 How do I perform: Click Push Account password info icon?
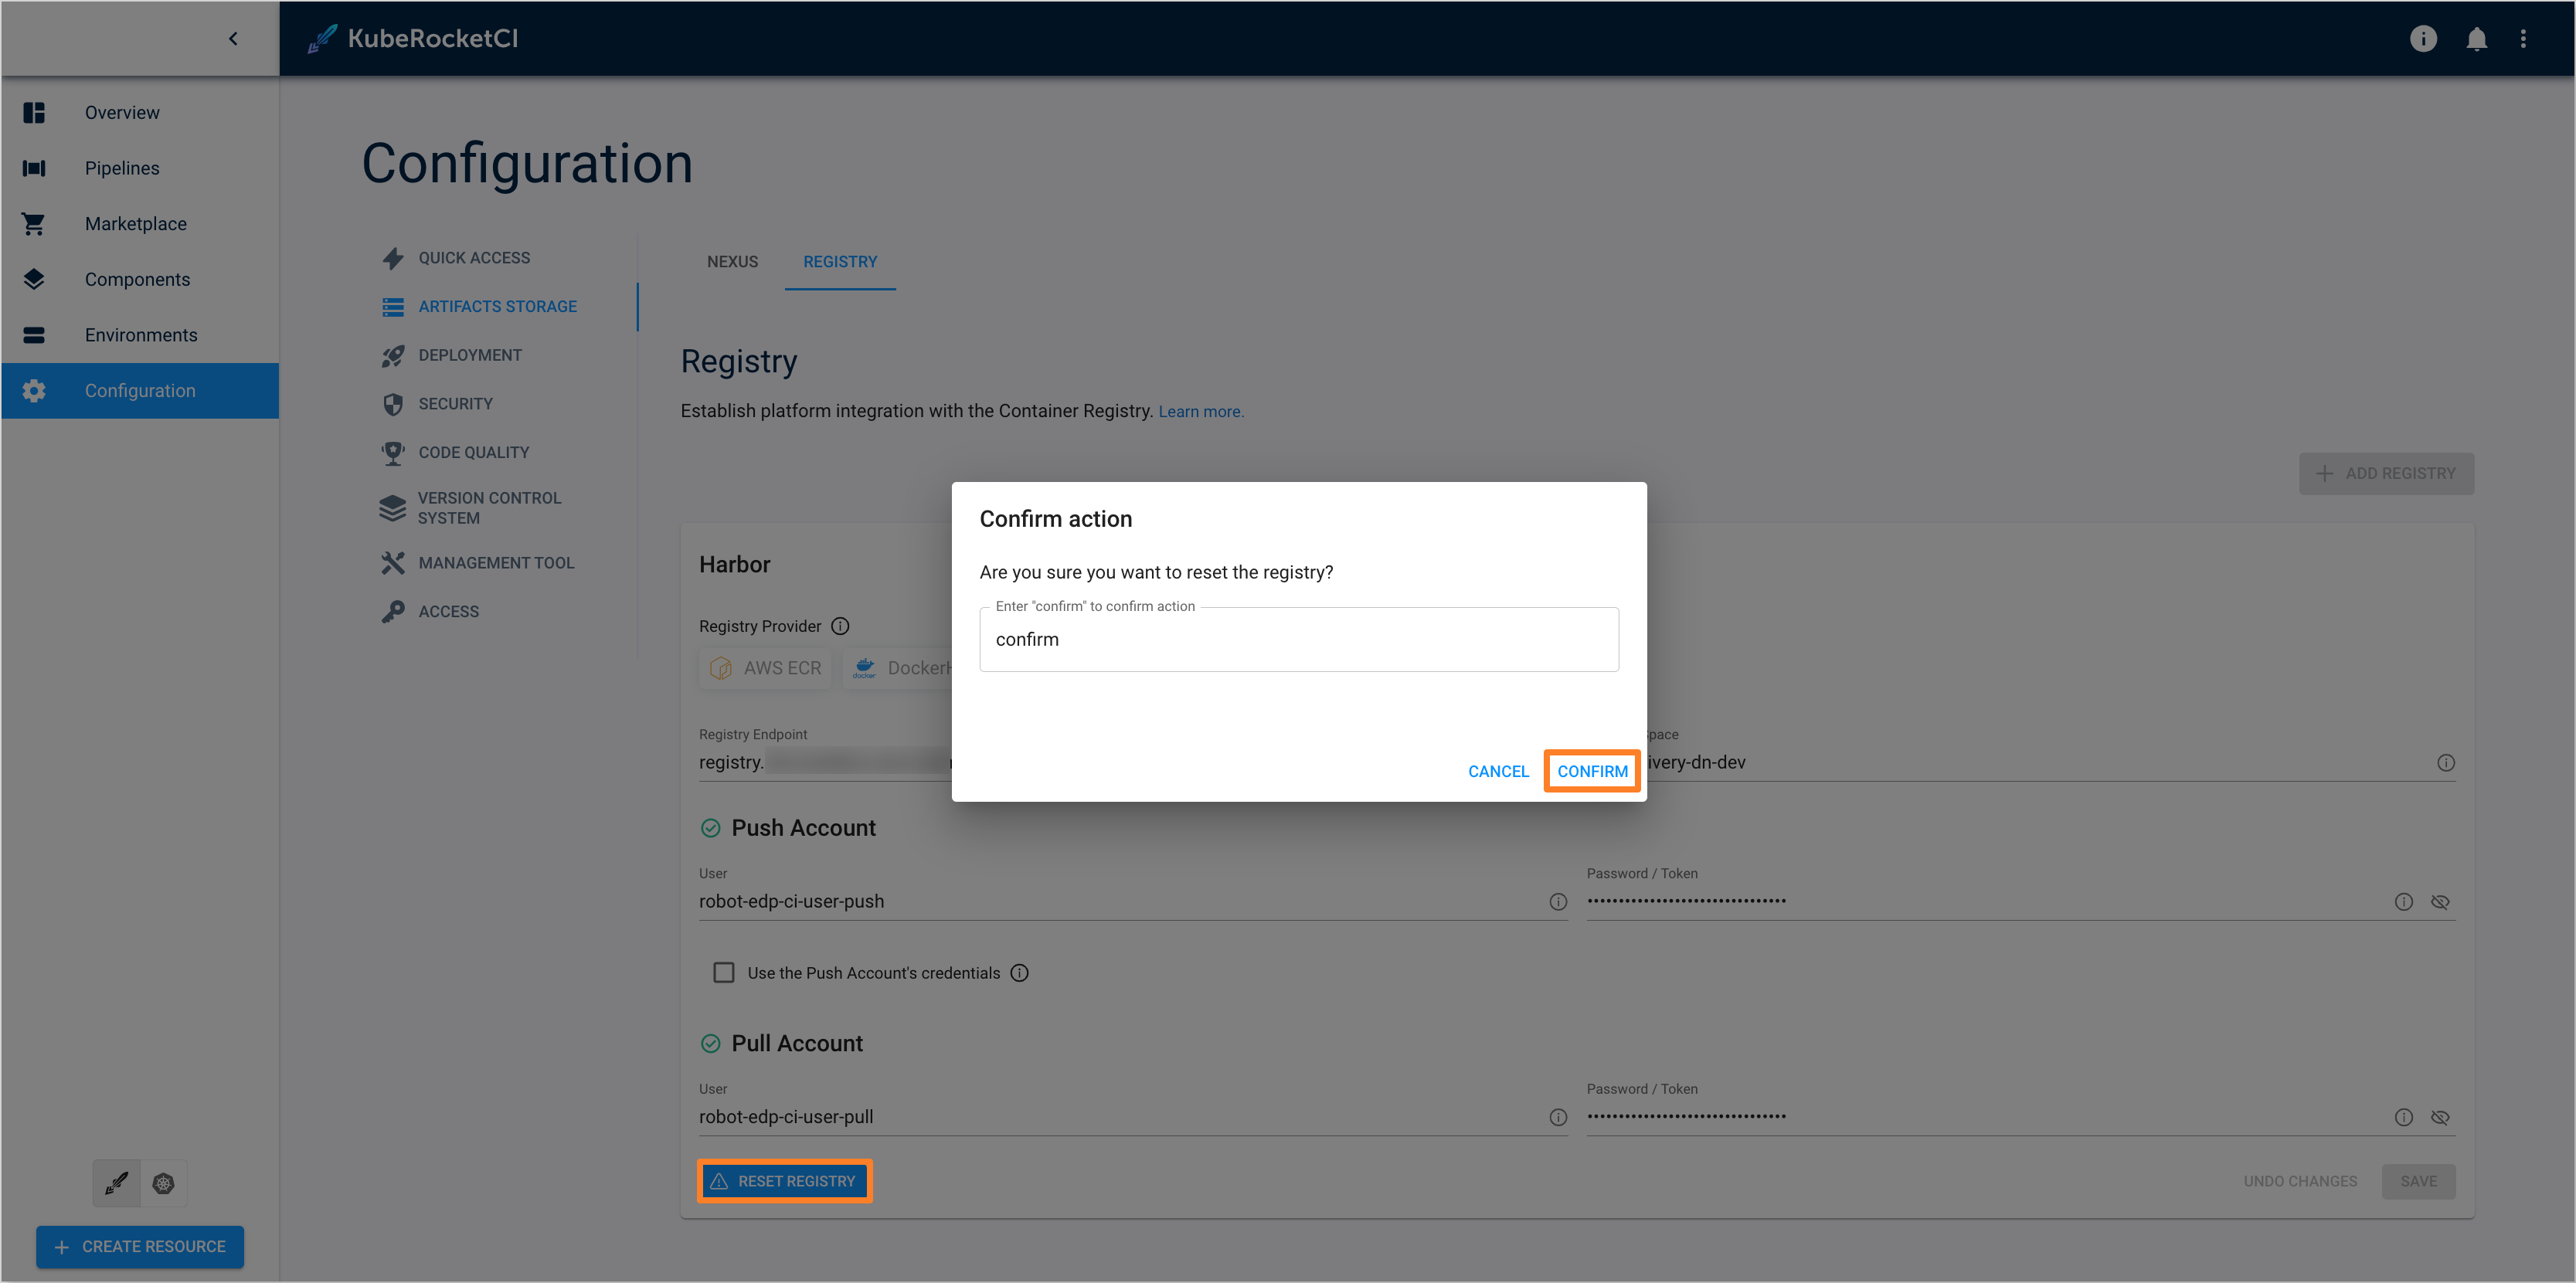[2404, 902]
